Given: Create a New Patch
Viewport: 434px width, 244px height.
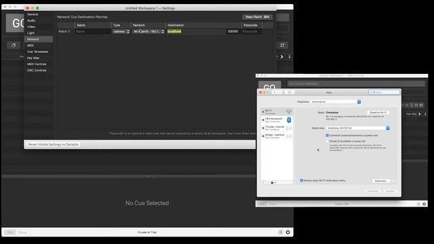Looking at the screenshot, I should pyautogui.click(x=257, y=17).
